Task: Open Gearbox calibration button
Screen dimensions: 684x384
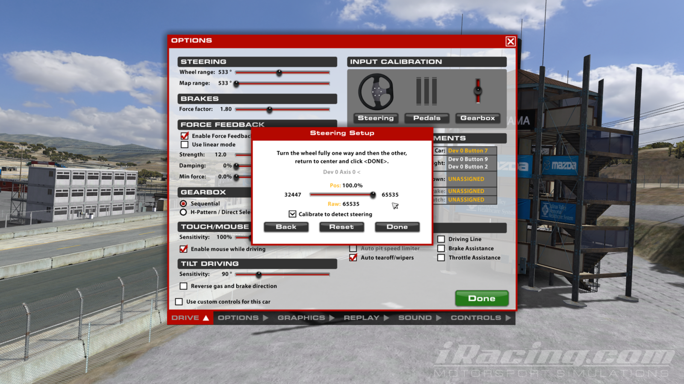Action: pyautogui.click(x=478, y=118)
